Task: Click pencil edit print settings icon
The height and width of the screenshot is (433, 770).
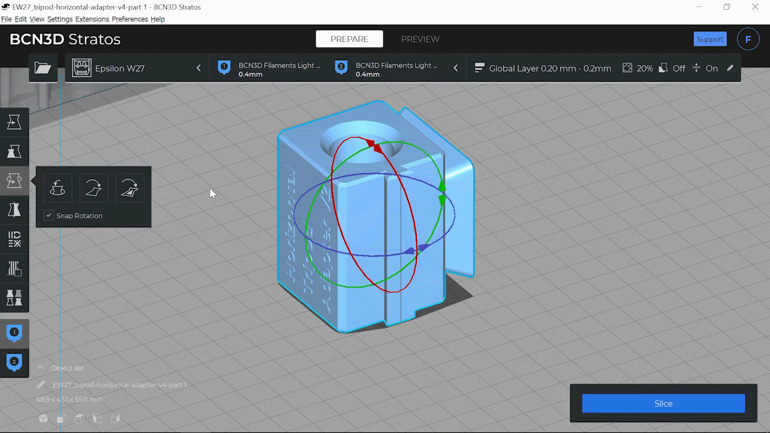Action: click(730, 68)
